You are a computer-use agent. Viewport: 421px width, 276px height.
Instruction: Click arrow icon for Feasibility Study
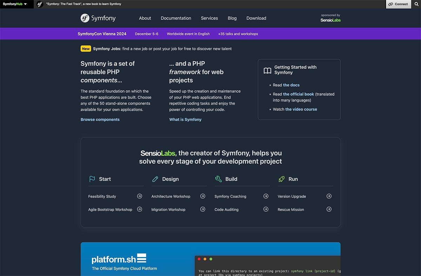pos(140,196)
